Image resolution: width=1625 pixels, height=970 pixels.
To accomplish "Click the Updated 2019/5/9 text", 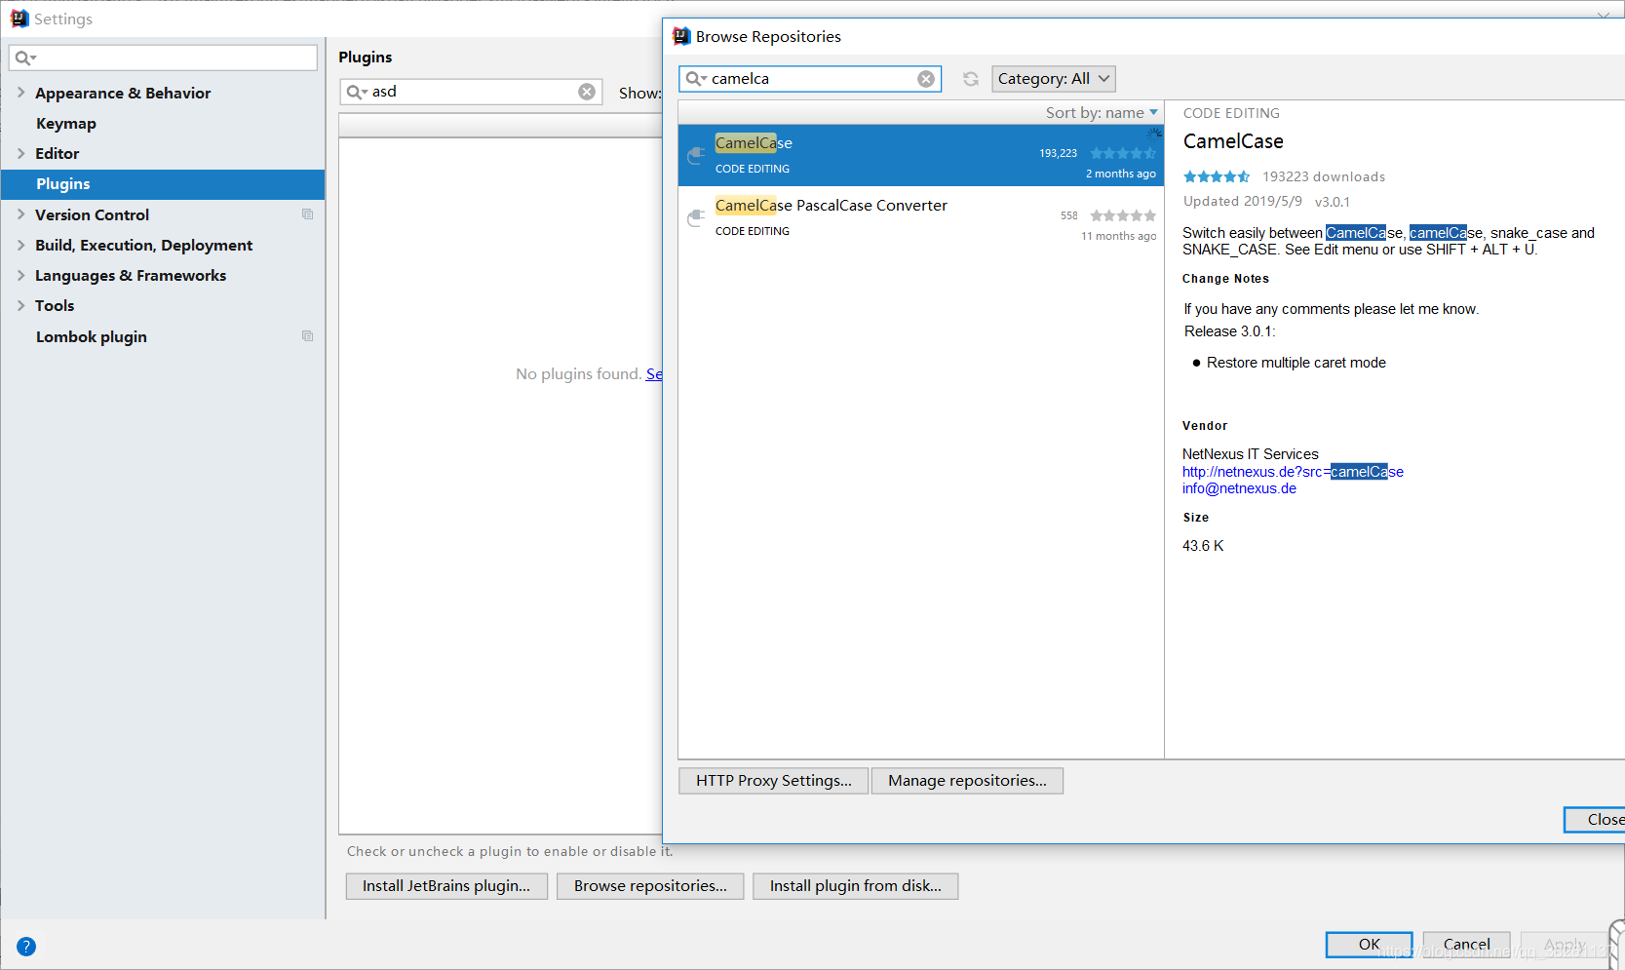I will [1243, 201].
